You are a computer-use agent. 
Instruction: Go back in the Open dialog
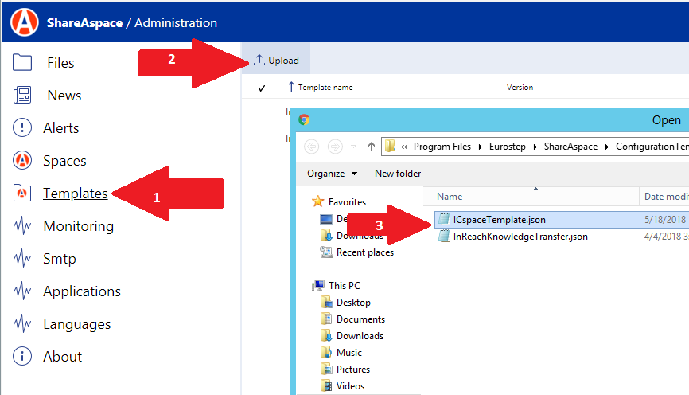[x=312, y=146]
